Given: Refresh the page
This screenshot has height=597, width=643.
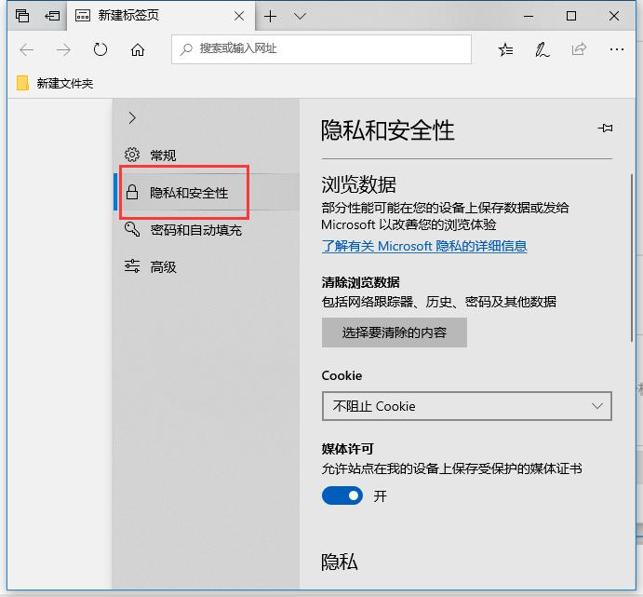Looking at the screenshot, I should click(100, 49).
